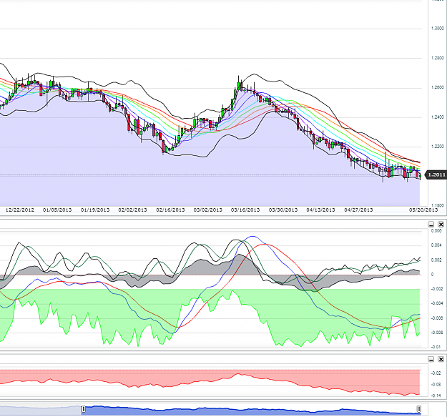This screenshot has width=447, height=417.
Task: Click the 04/13/2013 date label
Action: point(320,210)
